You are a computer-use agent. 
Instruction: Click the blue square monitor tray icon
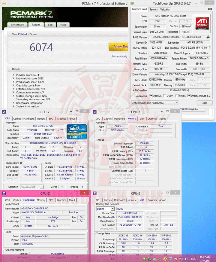170,259
